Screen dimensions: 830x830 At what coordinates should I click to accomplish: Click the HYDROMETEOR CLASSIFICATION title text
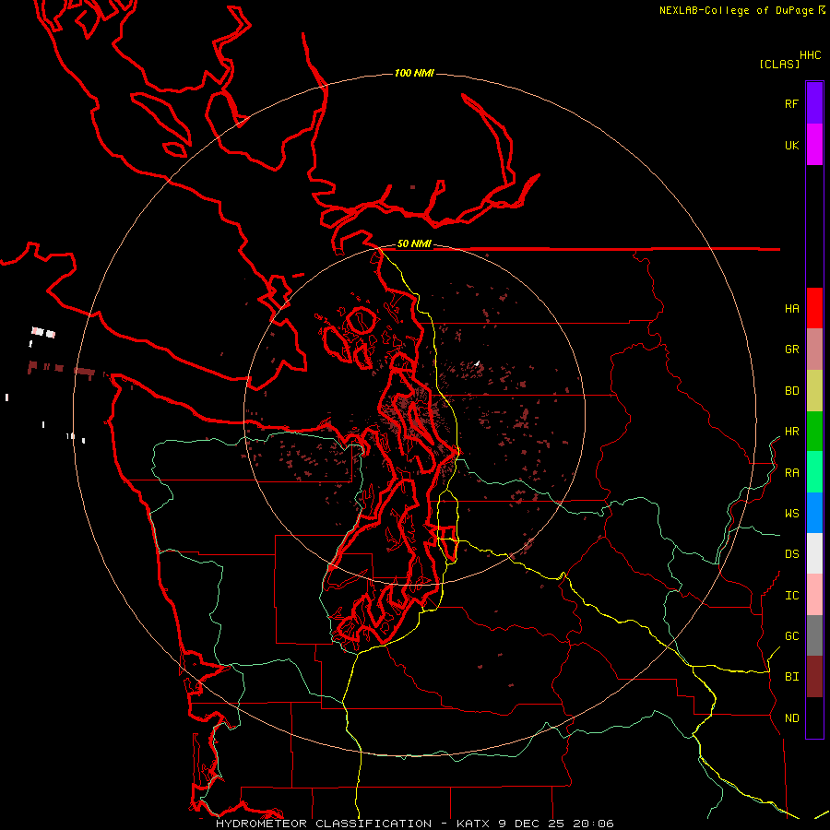[324, 824]
